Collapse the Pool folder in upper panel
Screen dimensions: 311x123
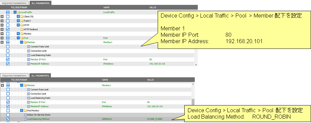tap(18, 38)
